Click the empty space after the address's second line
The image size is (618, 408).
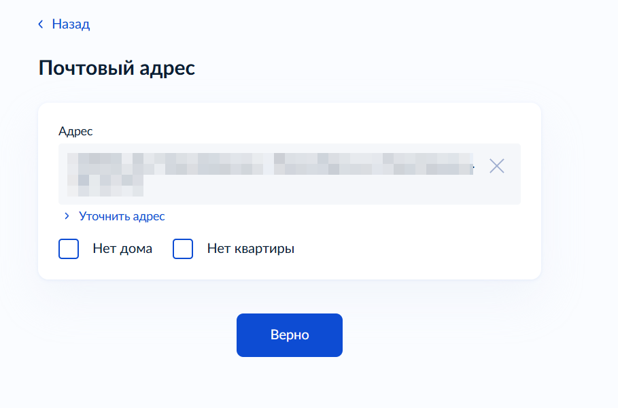click(x=306, y=182)
